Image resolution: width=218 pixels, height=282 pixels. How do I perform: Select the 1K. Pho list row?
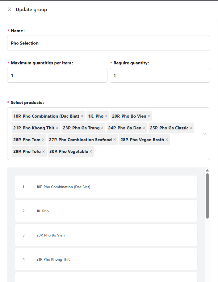click(106, 211)
